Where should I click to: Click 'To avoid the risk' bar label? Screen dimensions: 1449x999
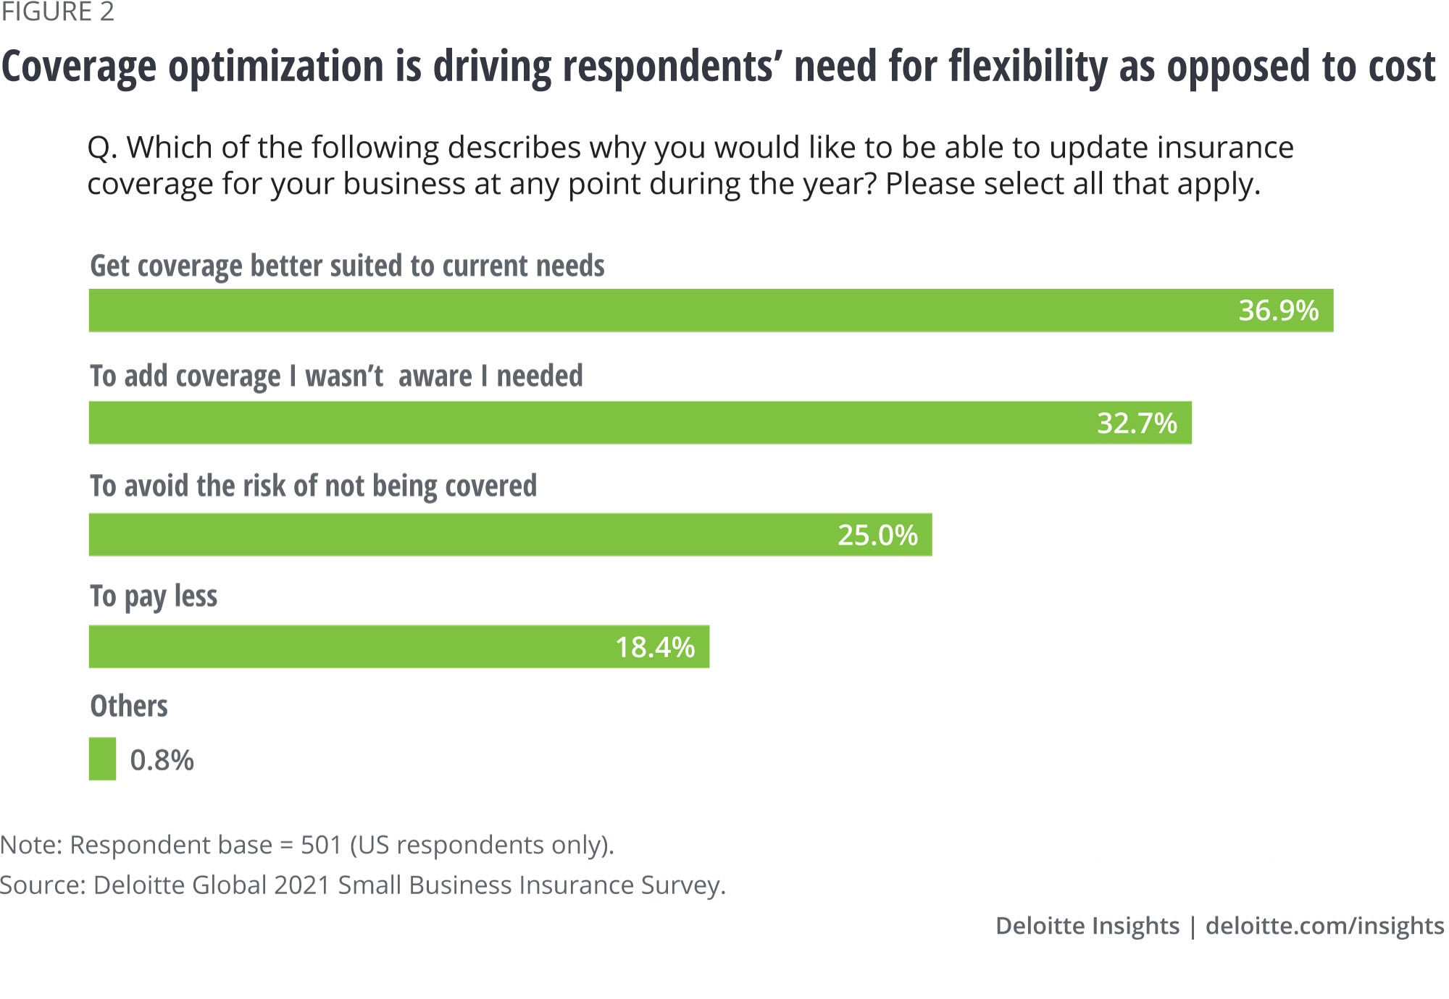pos(313,486)
